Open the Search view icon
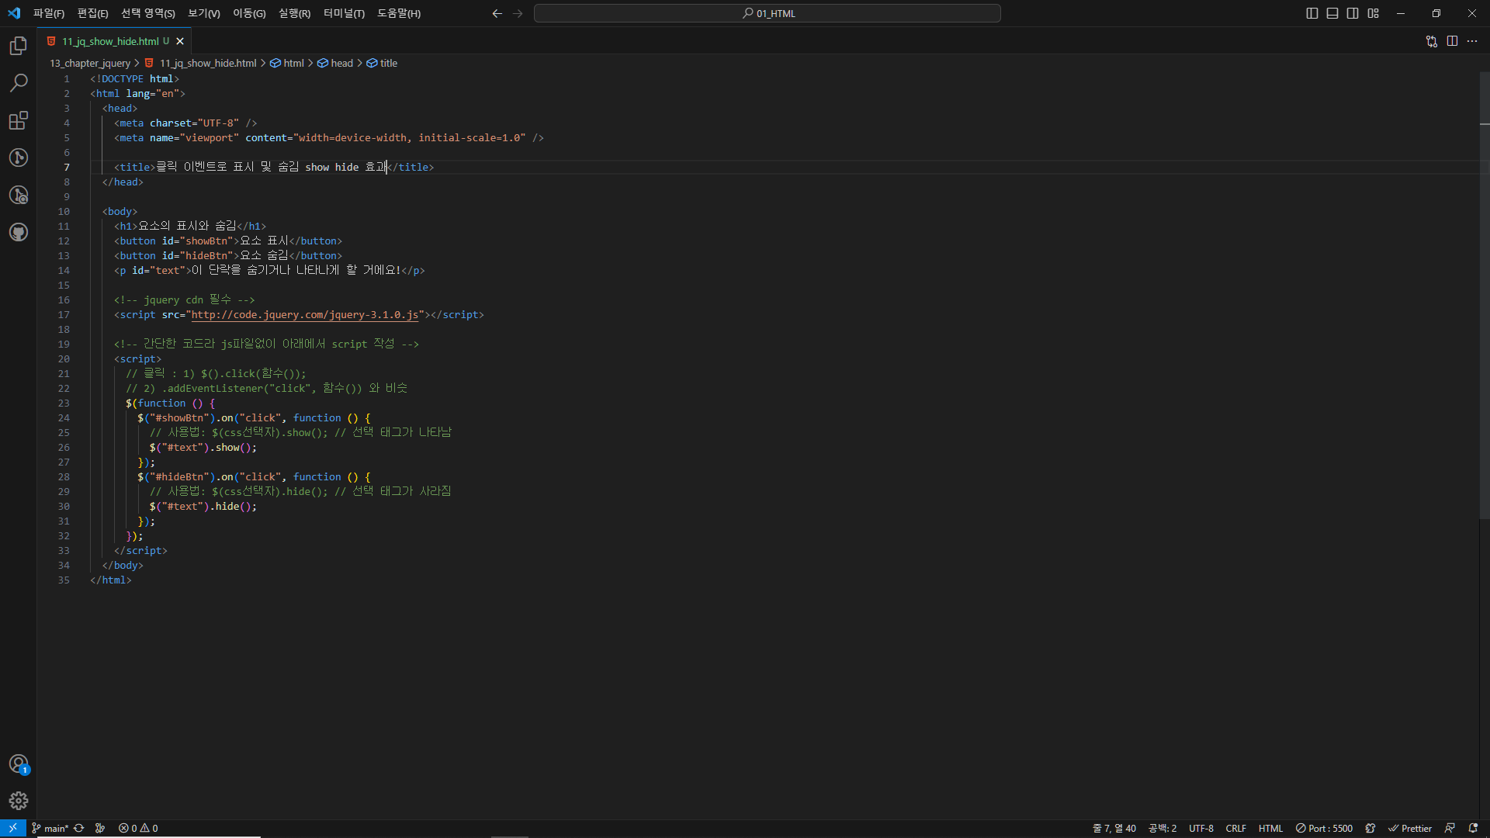1490x838 pixels. (19, 83)
